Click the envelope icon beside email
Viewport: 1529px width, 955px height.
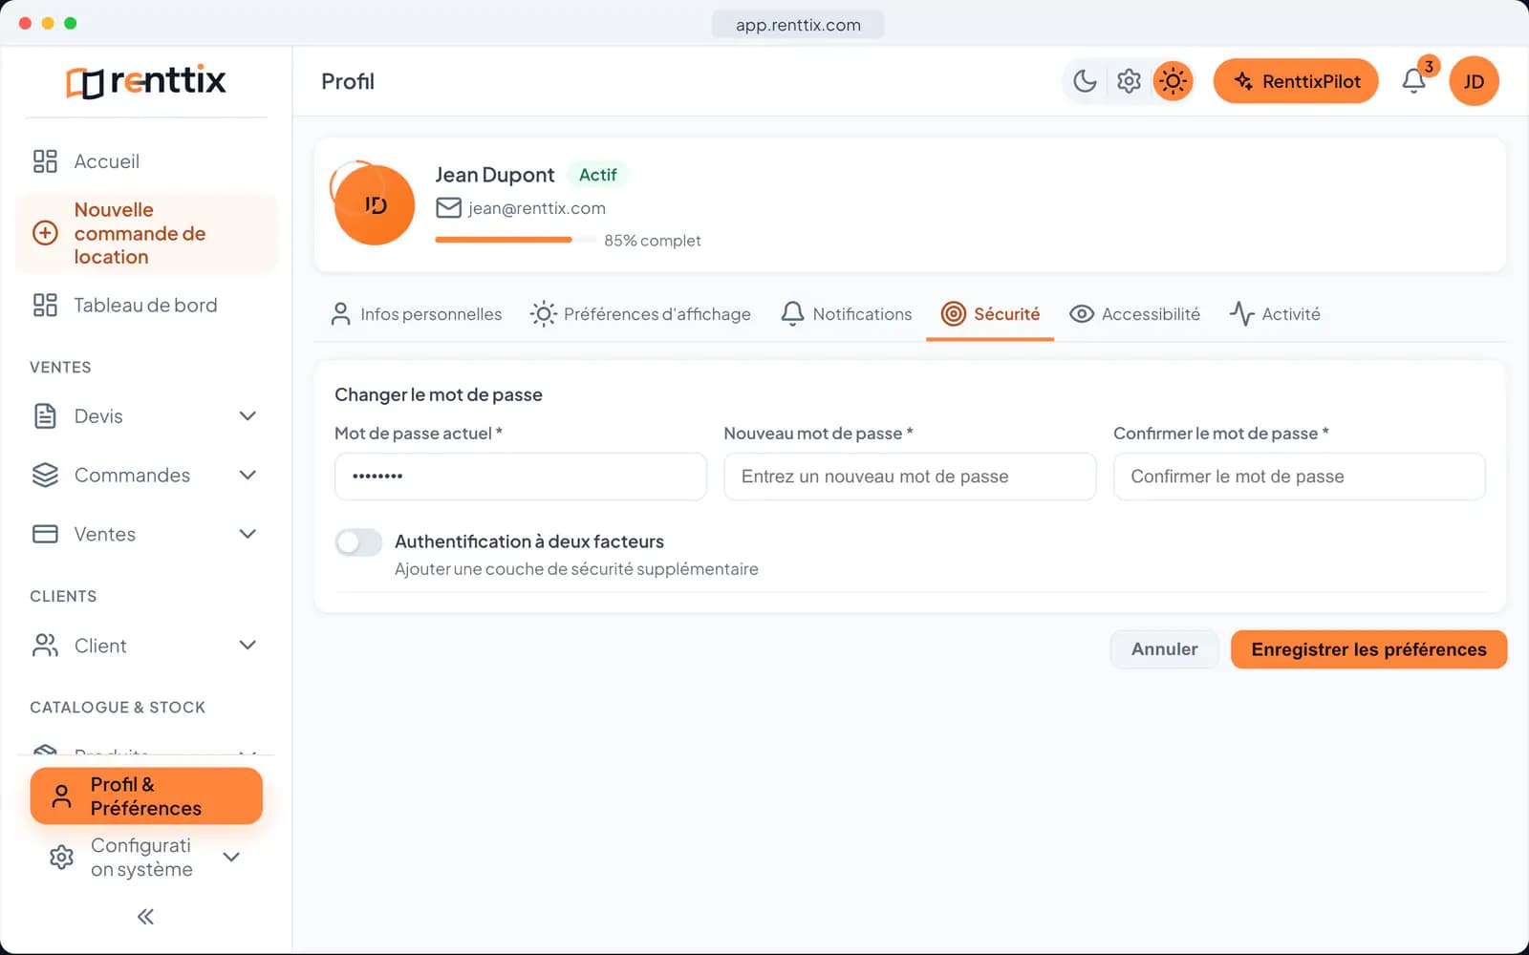point(448,208)
